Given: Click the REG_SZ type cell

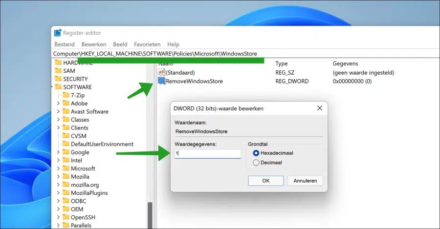Looking at the screenshot, I should (285, 73).
